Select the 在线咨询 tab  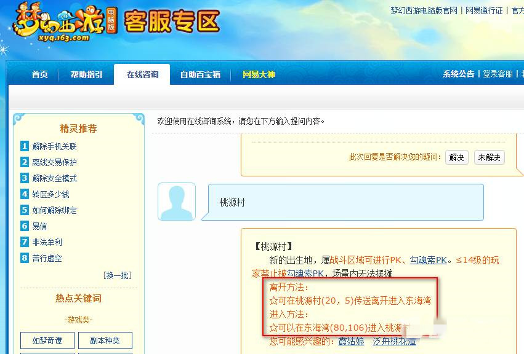[x=143, y=73]
